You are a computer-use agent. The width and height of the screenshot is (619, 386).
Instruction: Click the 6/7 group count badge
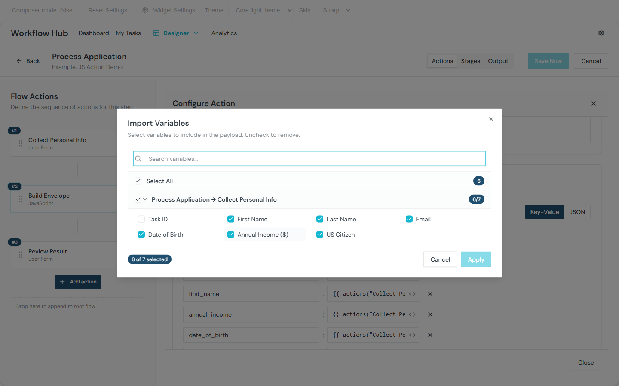[x=476, y=199]
